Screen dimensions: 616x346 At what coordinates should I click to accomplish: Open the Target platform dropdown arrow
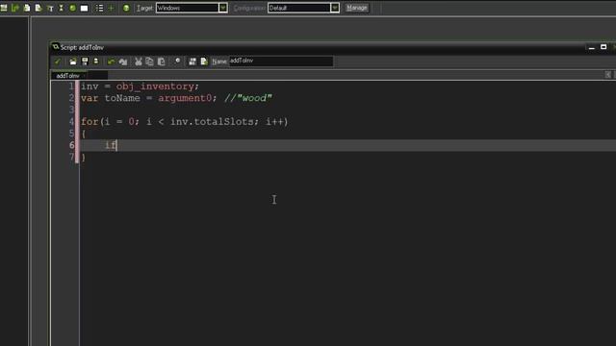pos(222,8)
